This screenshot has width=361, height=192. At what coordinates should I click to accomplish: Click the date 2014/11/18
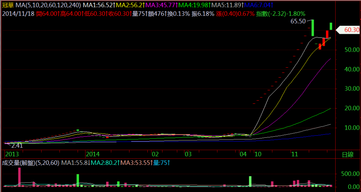(x=18, y=14)
